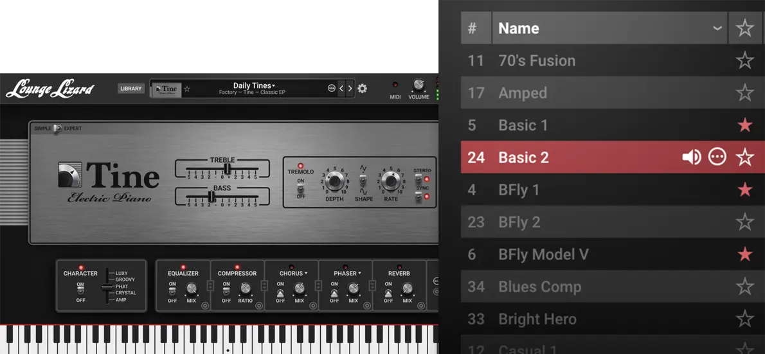Toggle the Equalizer on/off switch
Viewport: 765px width, 354px height.
pyautogui.click(x=172, y=291)
